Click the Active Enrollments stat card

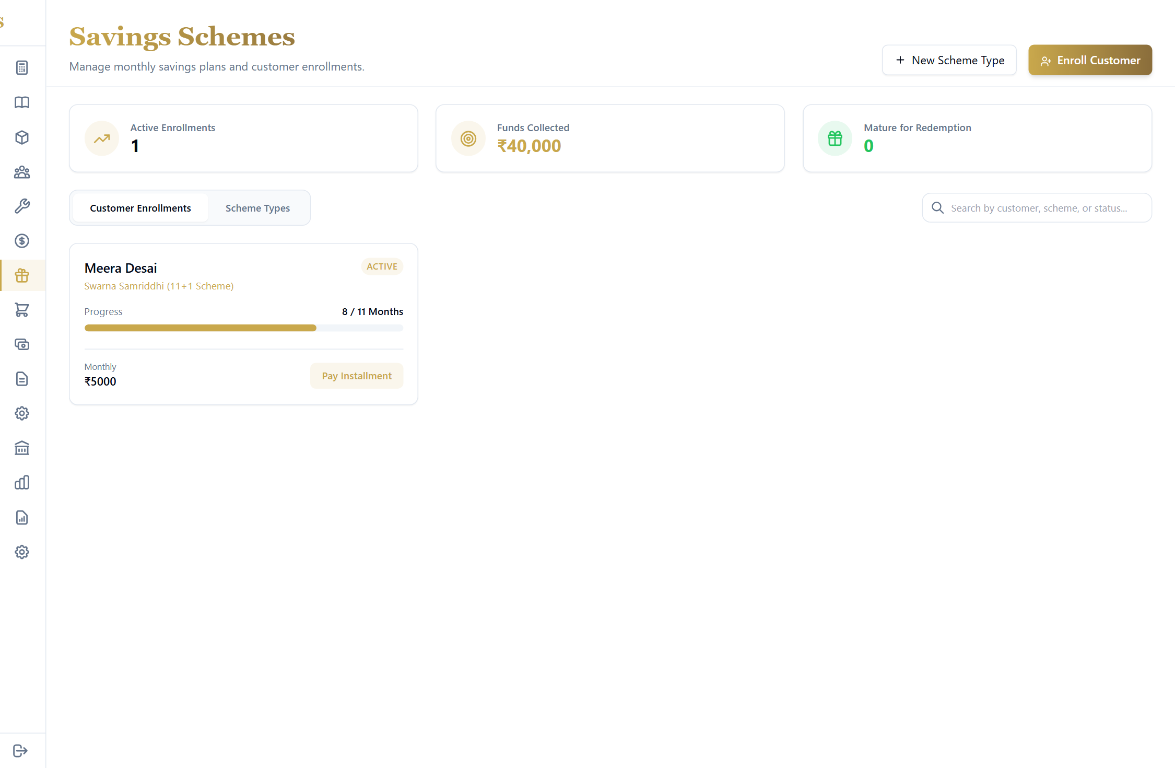point(244,138)
